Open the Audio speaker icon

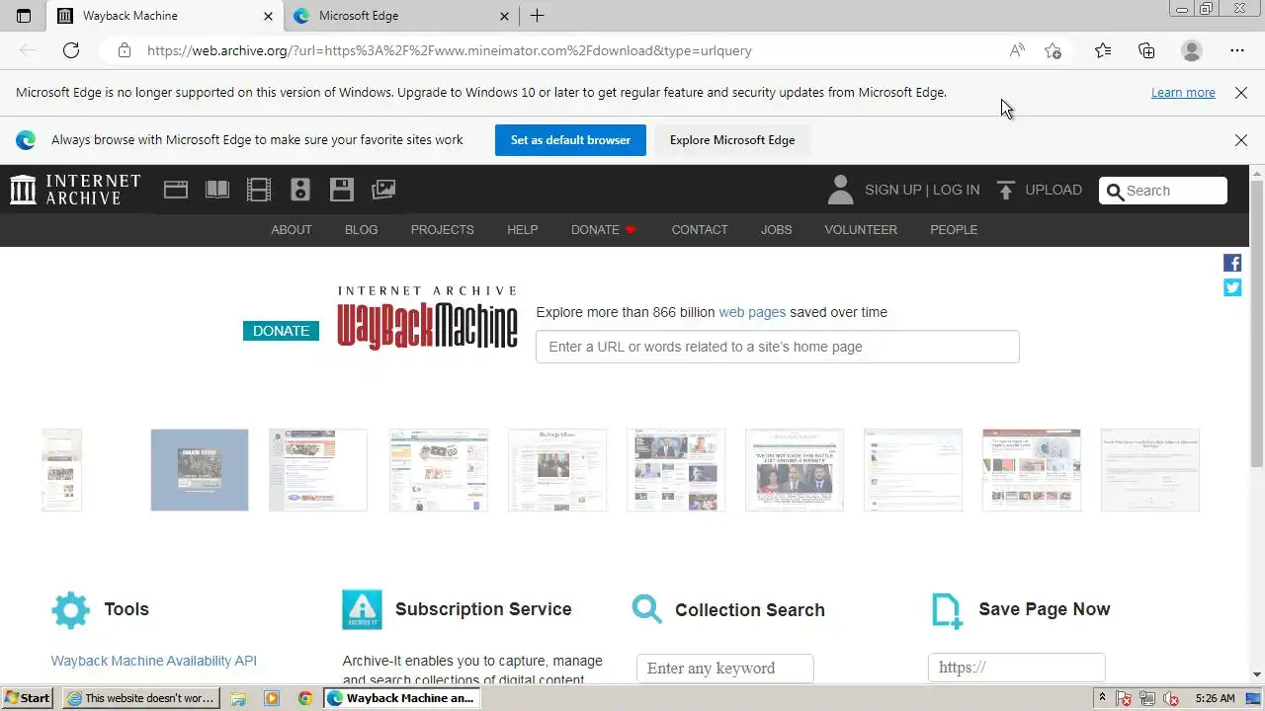[300, 190]
